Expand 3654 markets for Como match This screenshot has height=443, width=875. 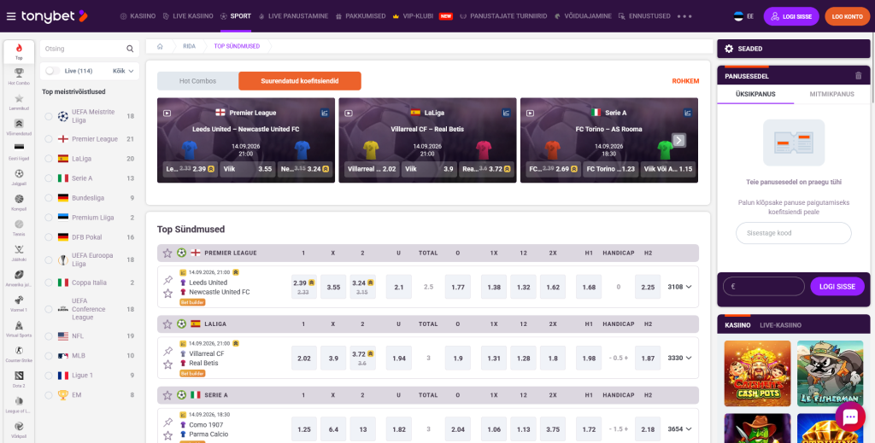coord(679,429)
